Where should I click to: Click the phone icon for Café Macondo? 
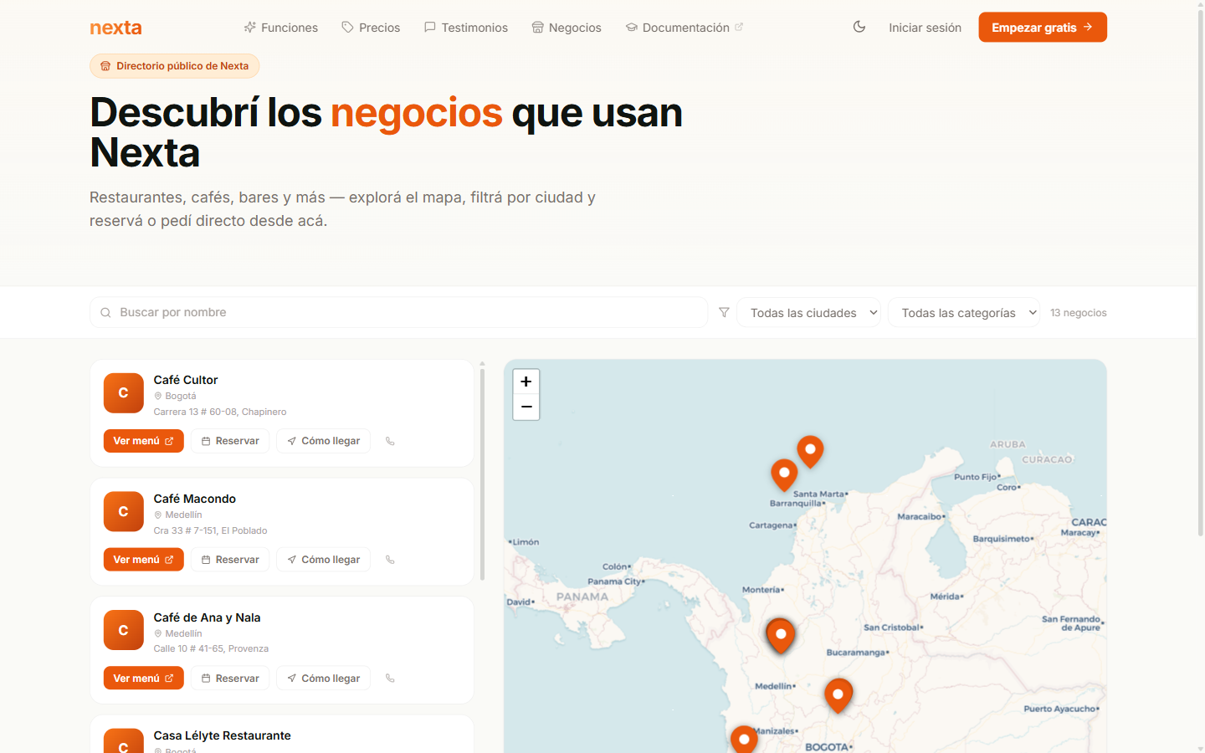coord(390,560)
